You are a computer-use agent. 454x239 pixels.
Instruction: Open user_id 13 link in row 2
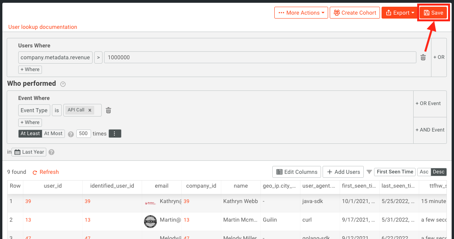click(x=28, y=220)
